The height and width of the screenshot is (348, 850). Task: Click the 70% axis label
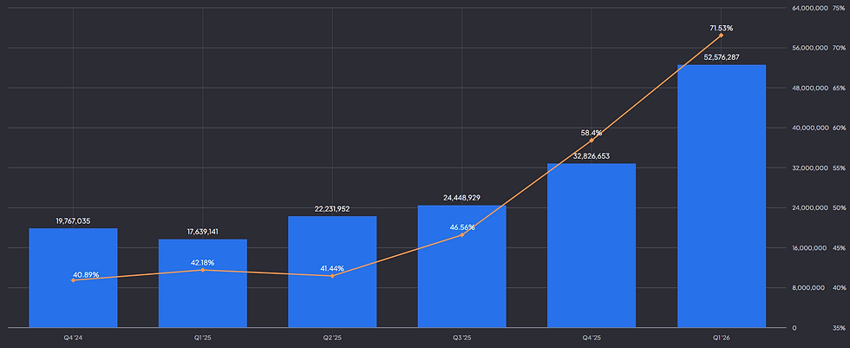840,49
